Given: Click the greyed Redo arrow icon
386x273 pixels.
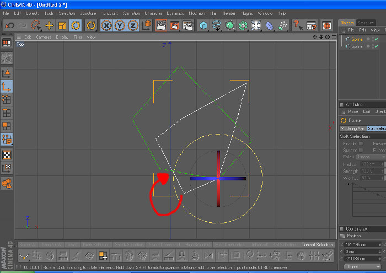Looking at the screenshot, I should click(x=22, y=25).
